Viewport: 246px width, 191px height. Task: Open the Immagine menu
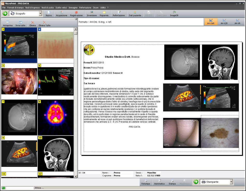73,7
